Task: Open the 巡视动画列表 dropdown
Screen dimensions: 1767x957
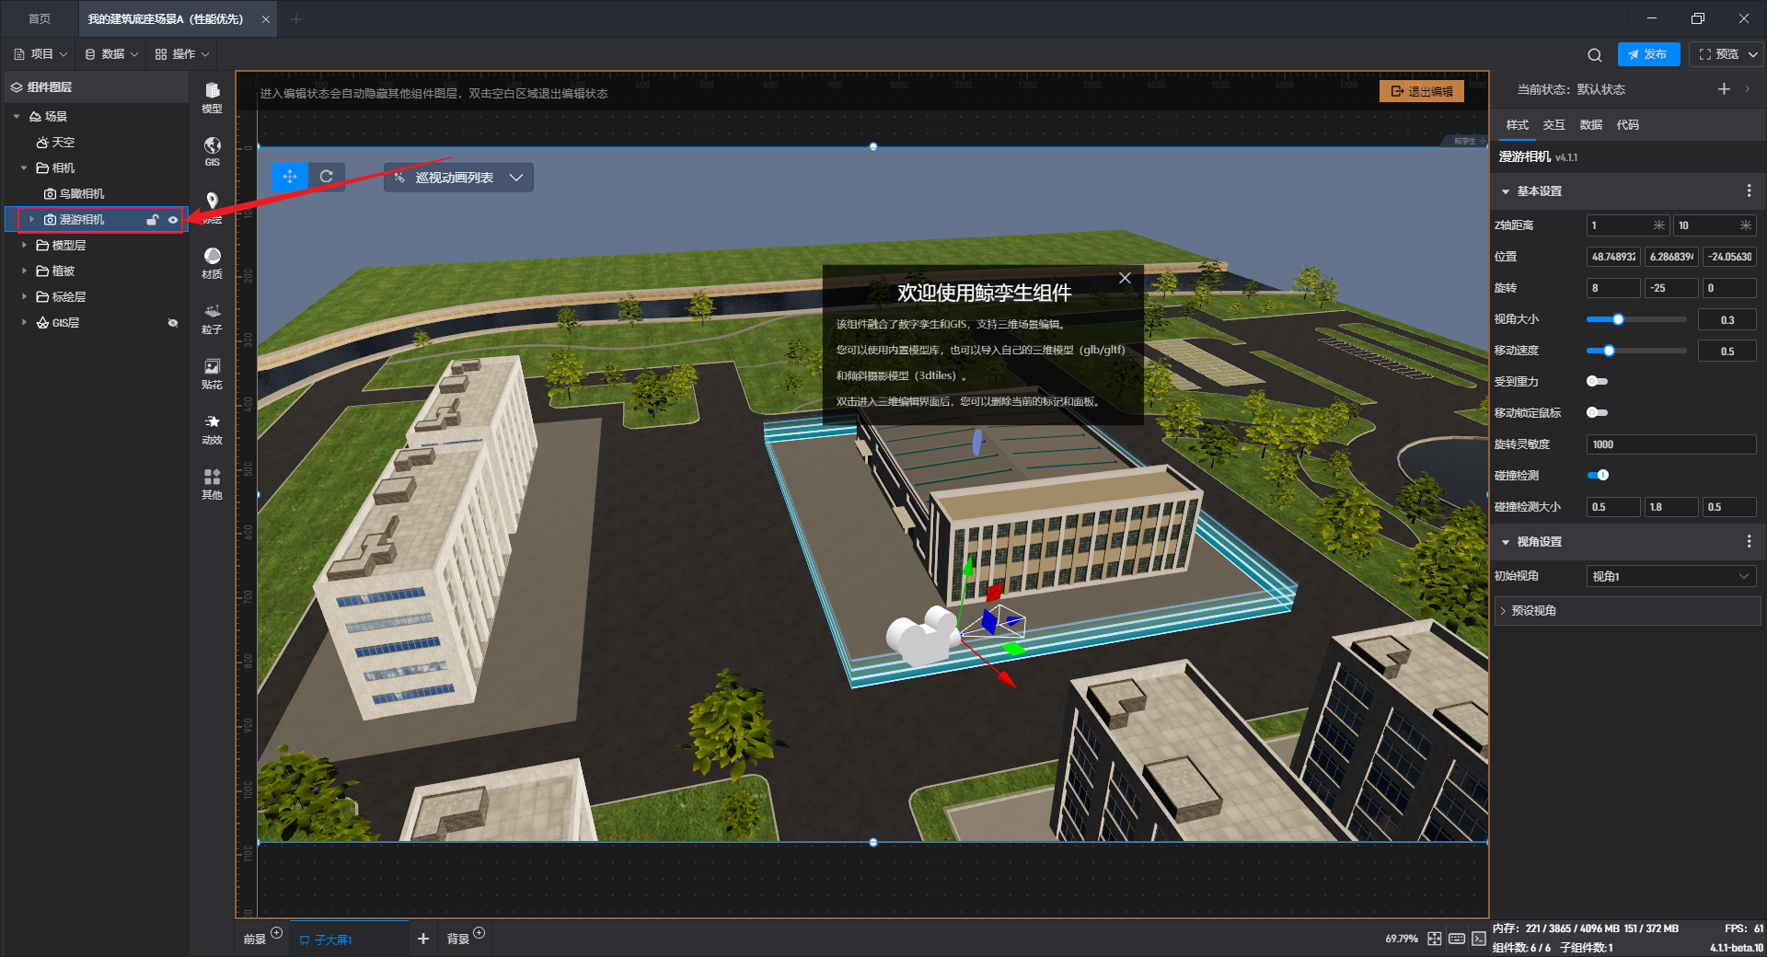Action: [x=458, y=177]
